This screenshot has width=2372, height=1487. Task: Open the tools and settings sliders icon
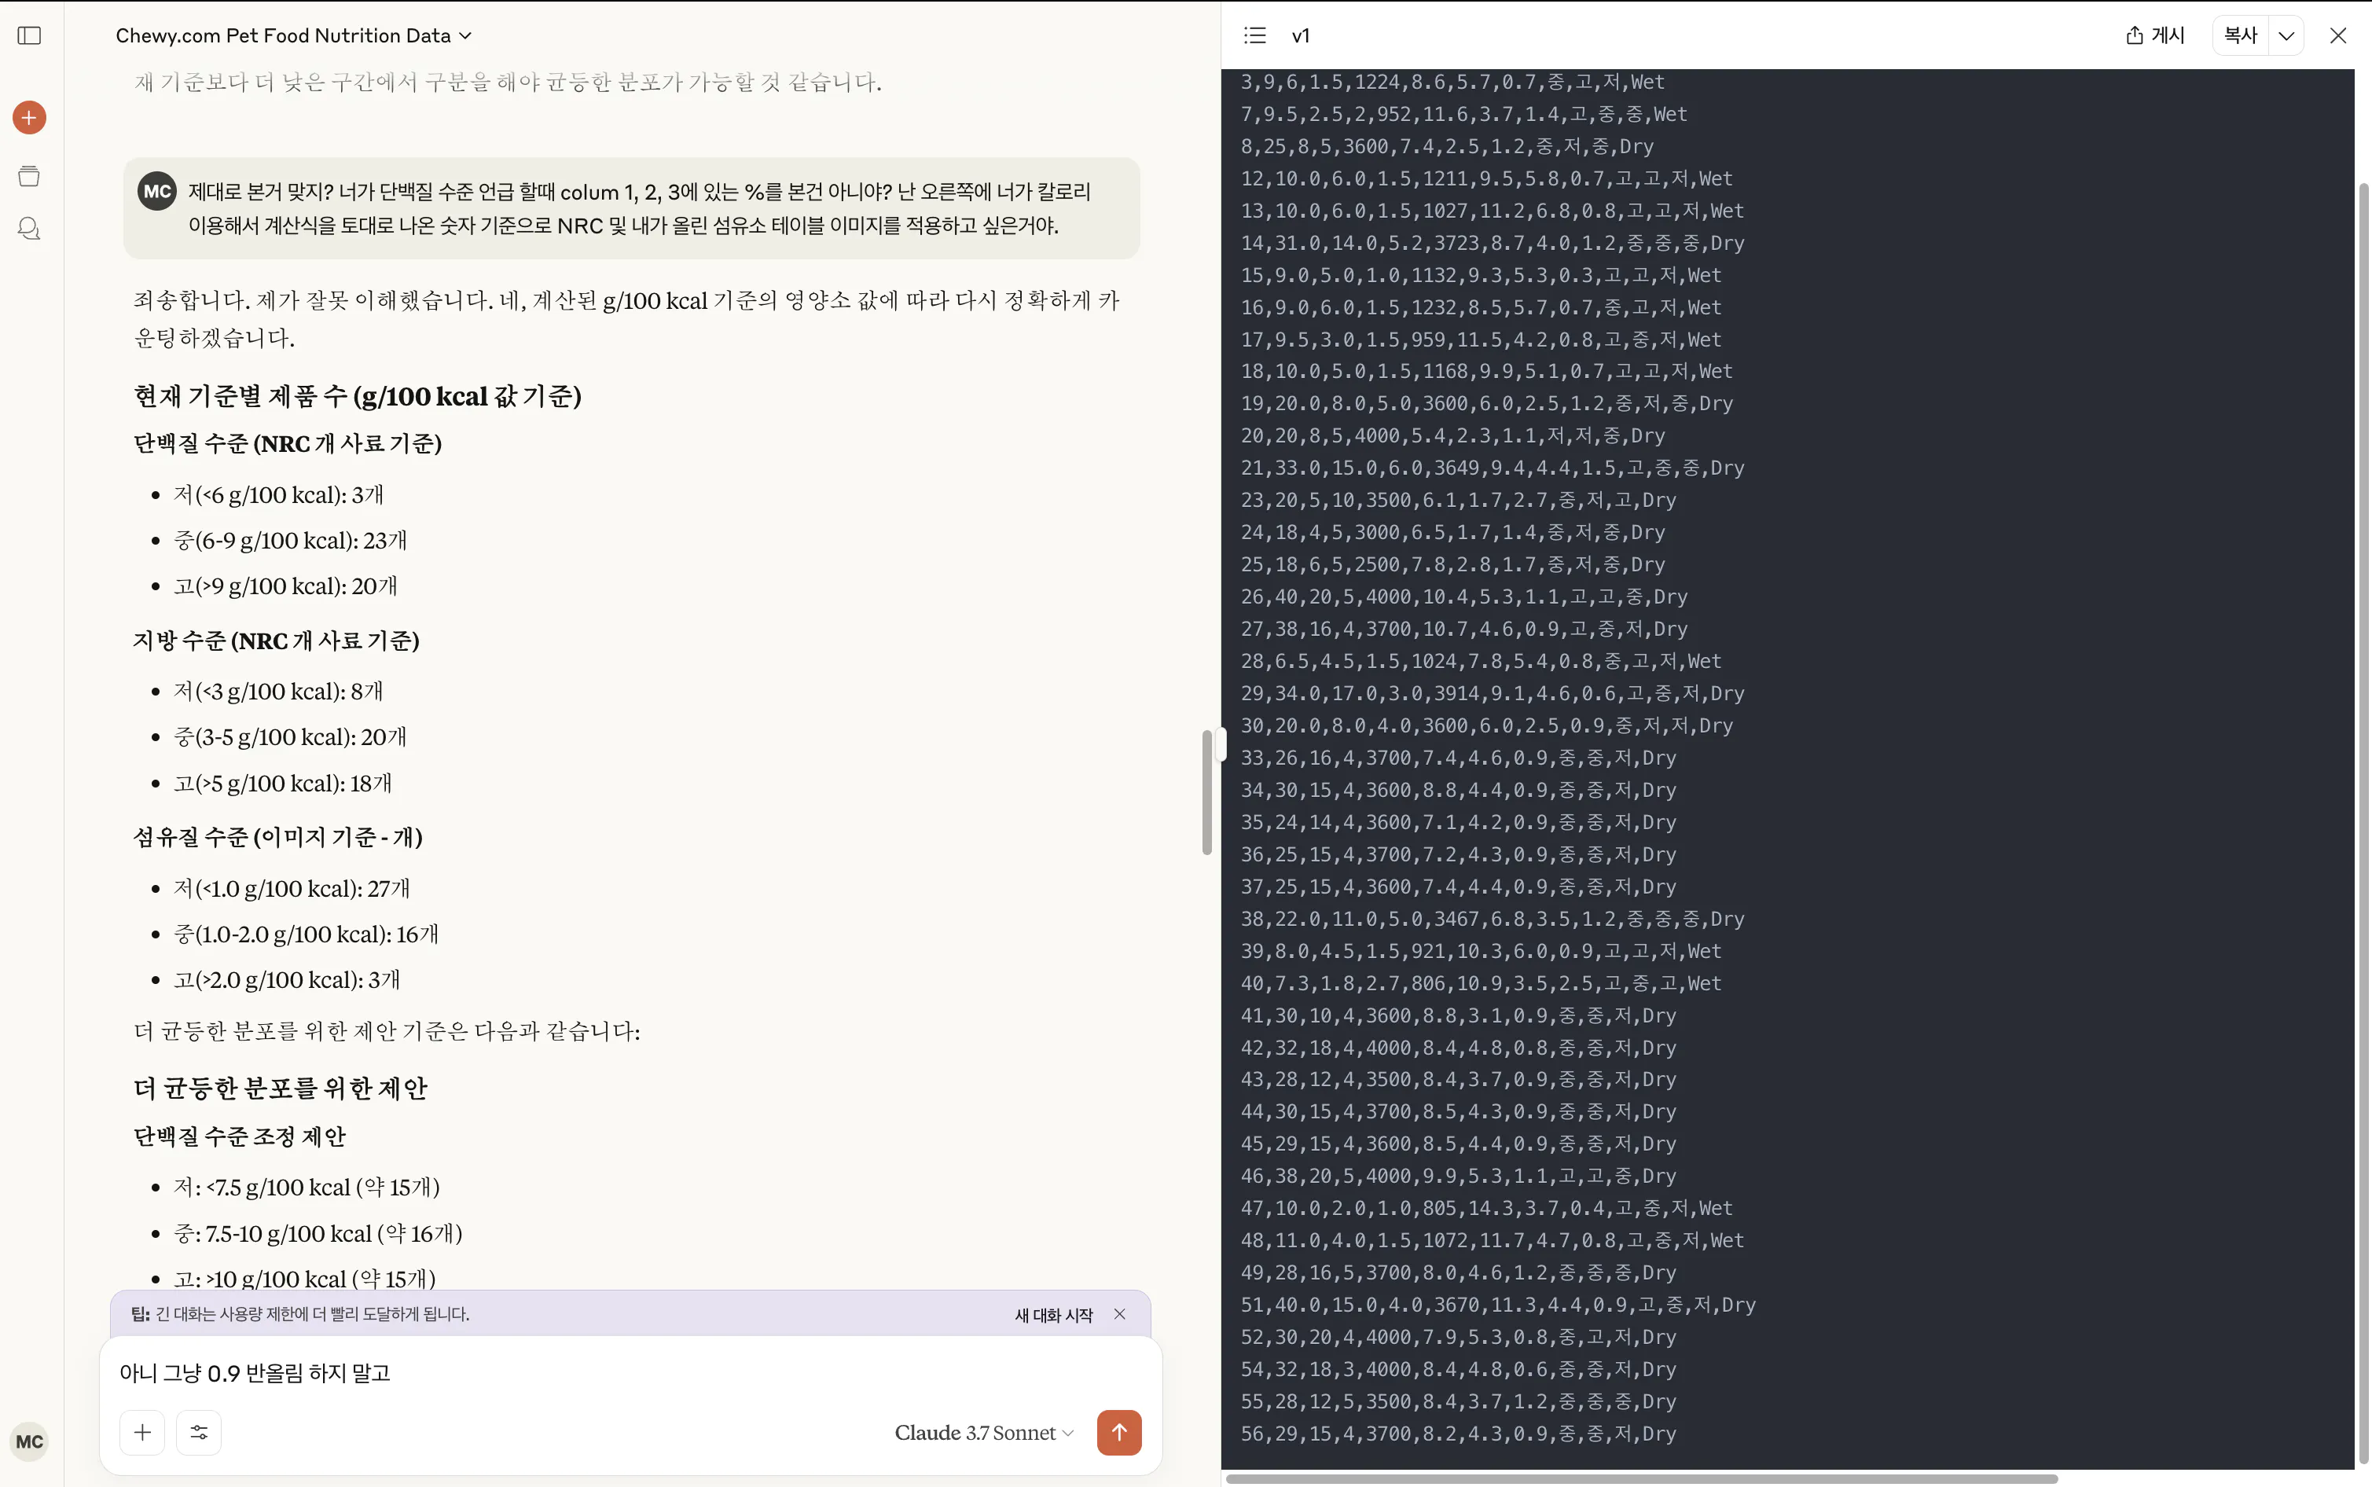click(199, 1432)
